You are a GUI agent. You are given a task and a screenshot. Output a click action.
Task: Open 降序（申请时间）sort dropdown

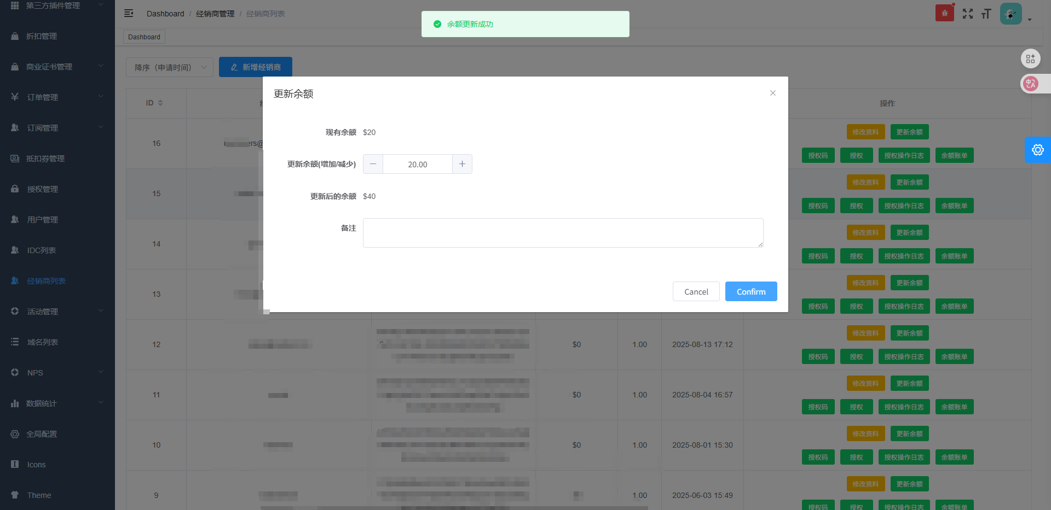[x=170, y=67]
